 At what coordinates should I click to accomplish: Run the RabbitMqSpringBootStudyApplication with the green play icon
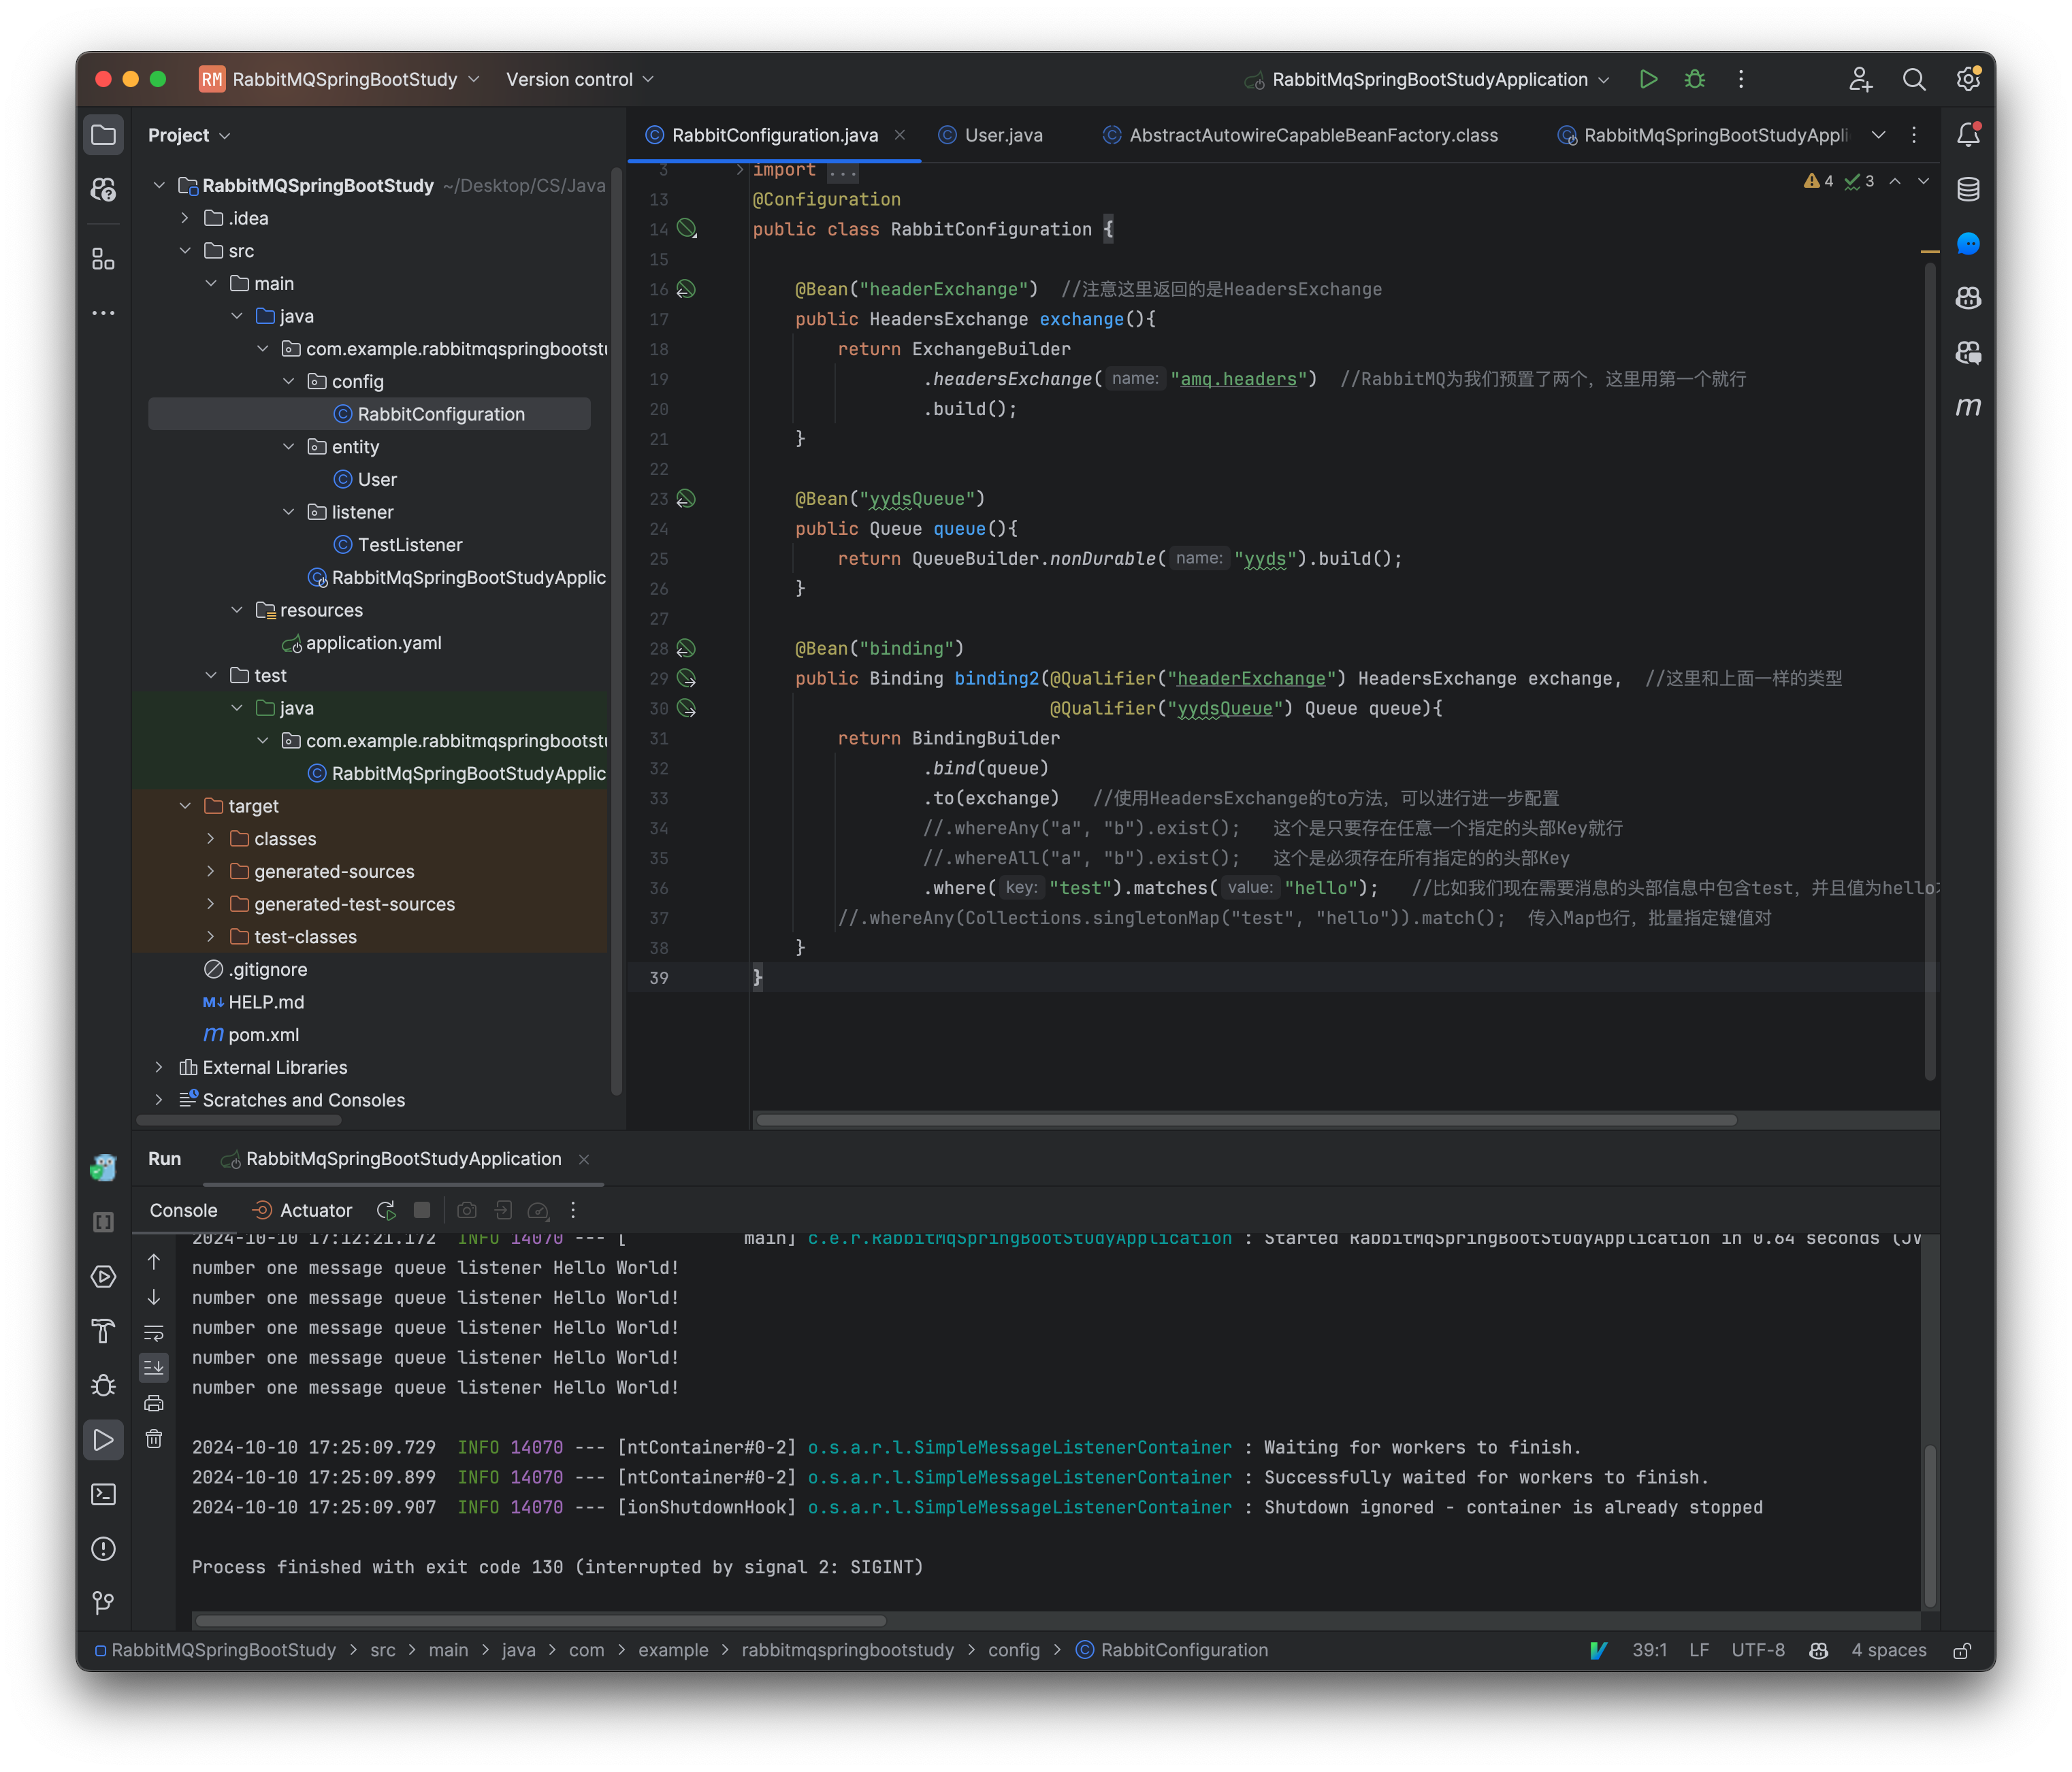pos(1649,79)
